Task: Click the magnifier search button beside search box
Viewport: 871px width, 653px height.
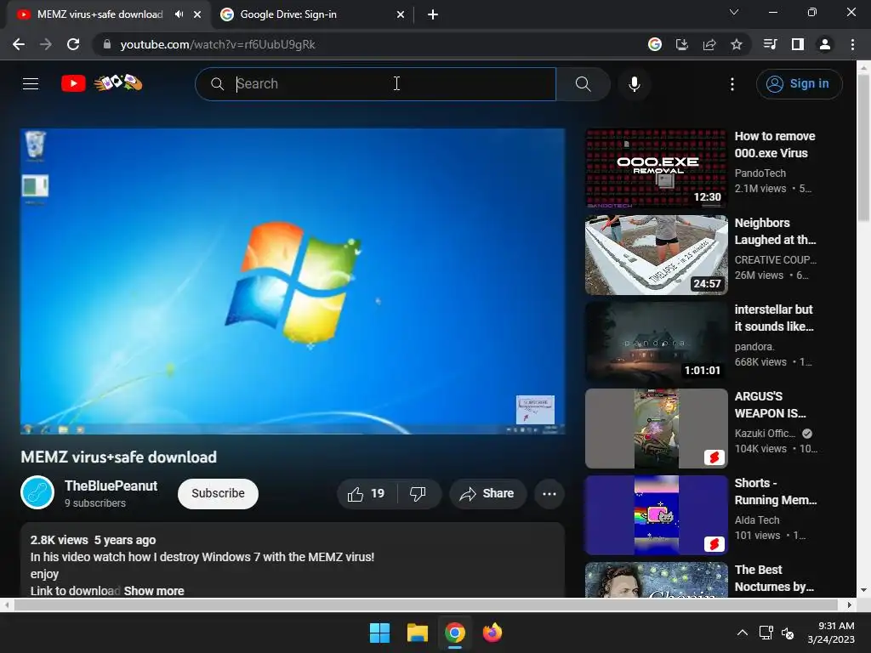Action: pos(583,84)
